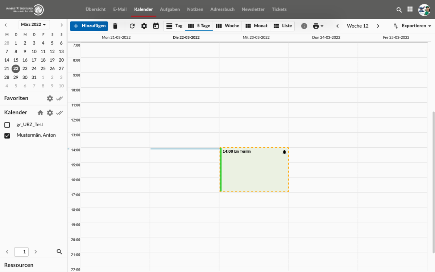
Task: Expand the Exportieren dropdown
Action: pyautogui.click(x=412, y=26)
